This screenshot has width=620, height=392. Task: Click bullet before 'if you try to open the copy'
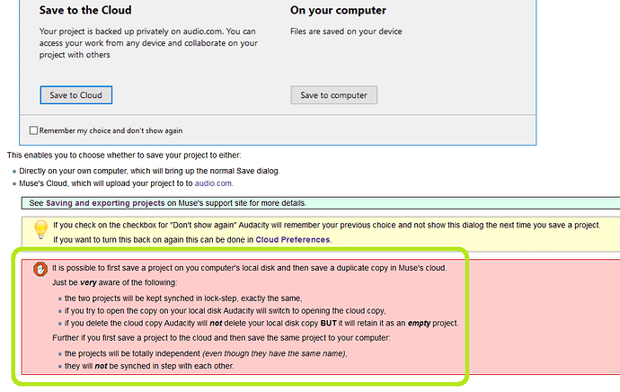59,311
